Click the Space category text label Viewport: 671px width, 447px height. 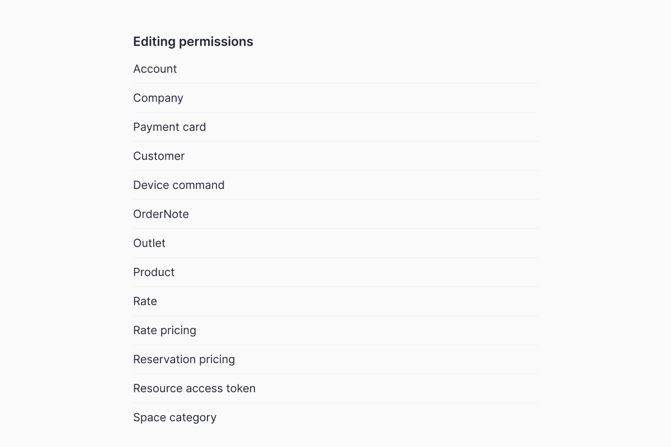pyautogui.click(x=174, y=418)
